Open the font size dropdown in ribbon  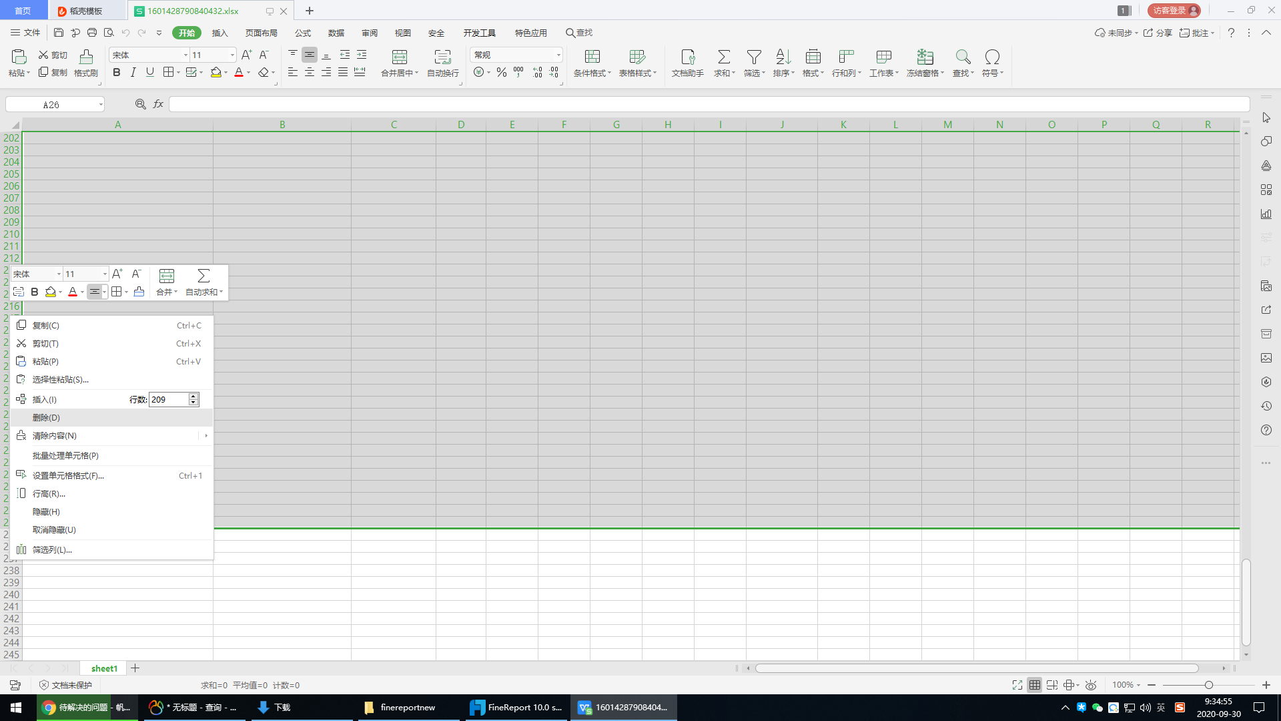tap(232, 55)
